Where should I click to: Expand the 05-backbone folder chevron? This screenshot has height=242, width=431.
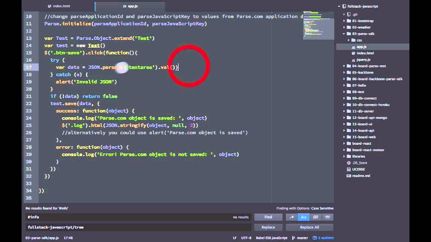(x=344, y=72)
